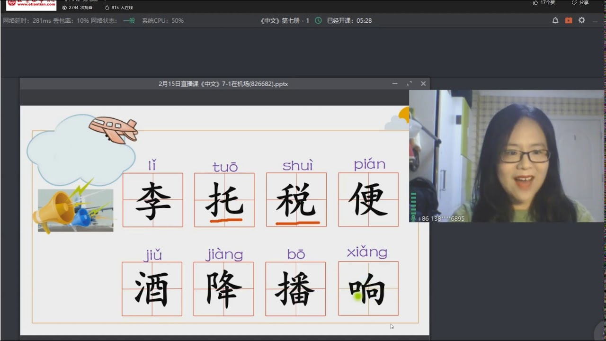Click the green clock icon before 已经开课
Image resolution: width=606 pixels, height=341 pixels.
click(318, 20)
